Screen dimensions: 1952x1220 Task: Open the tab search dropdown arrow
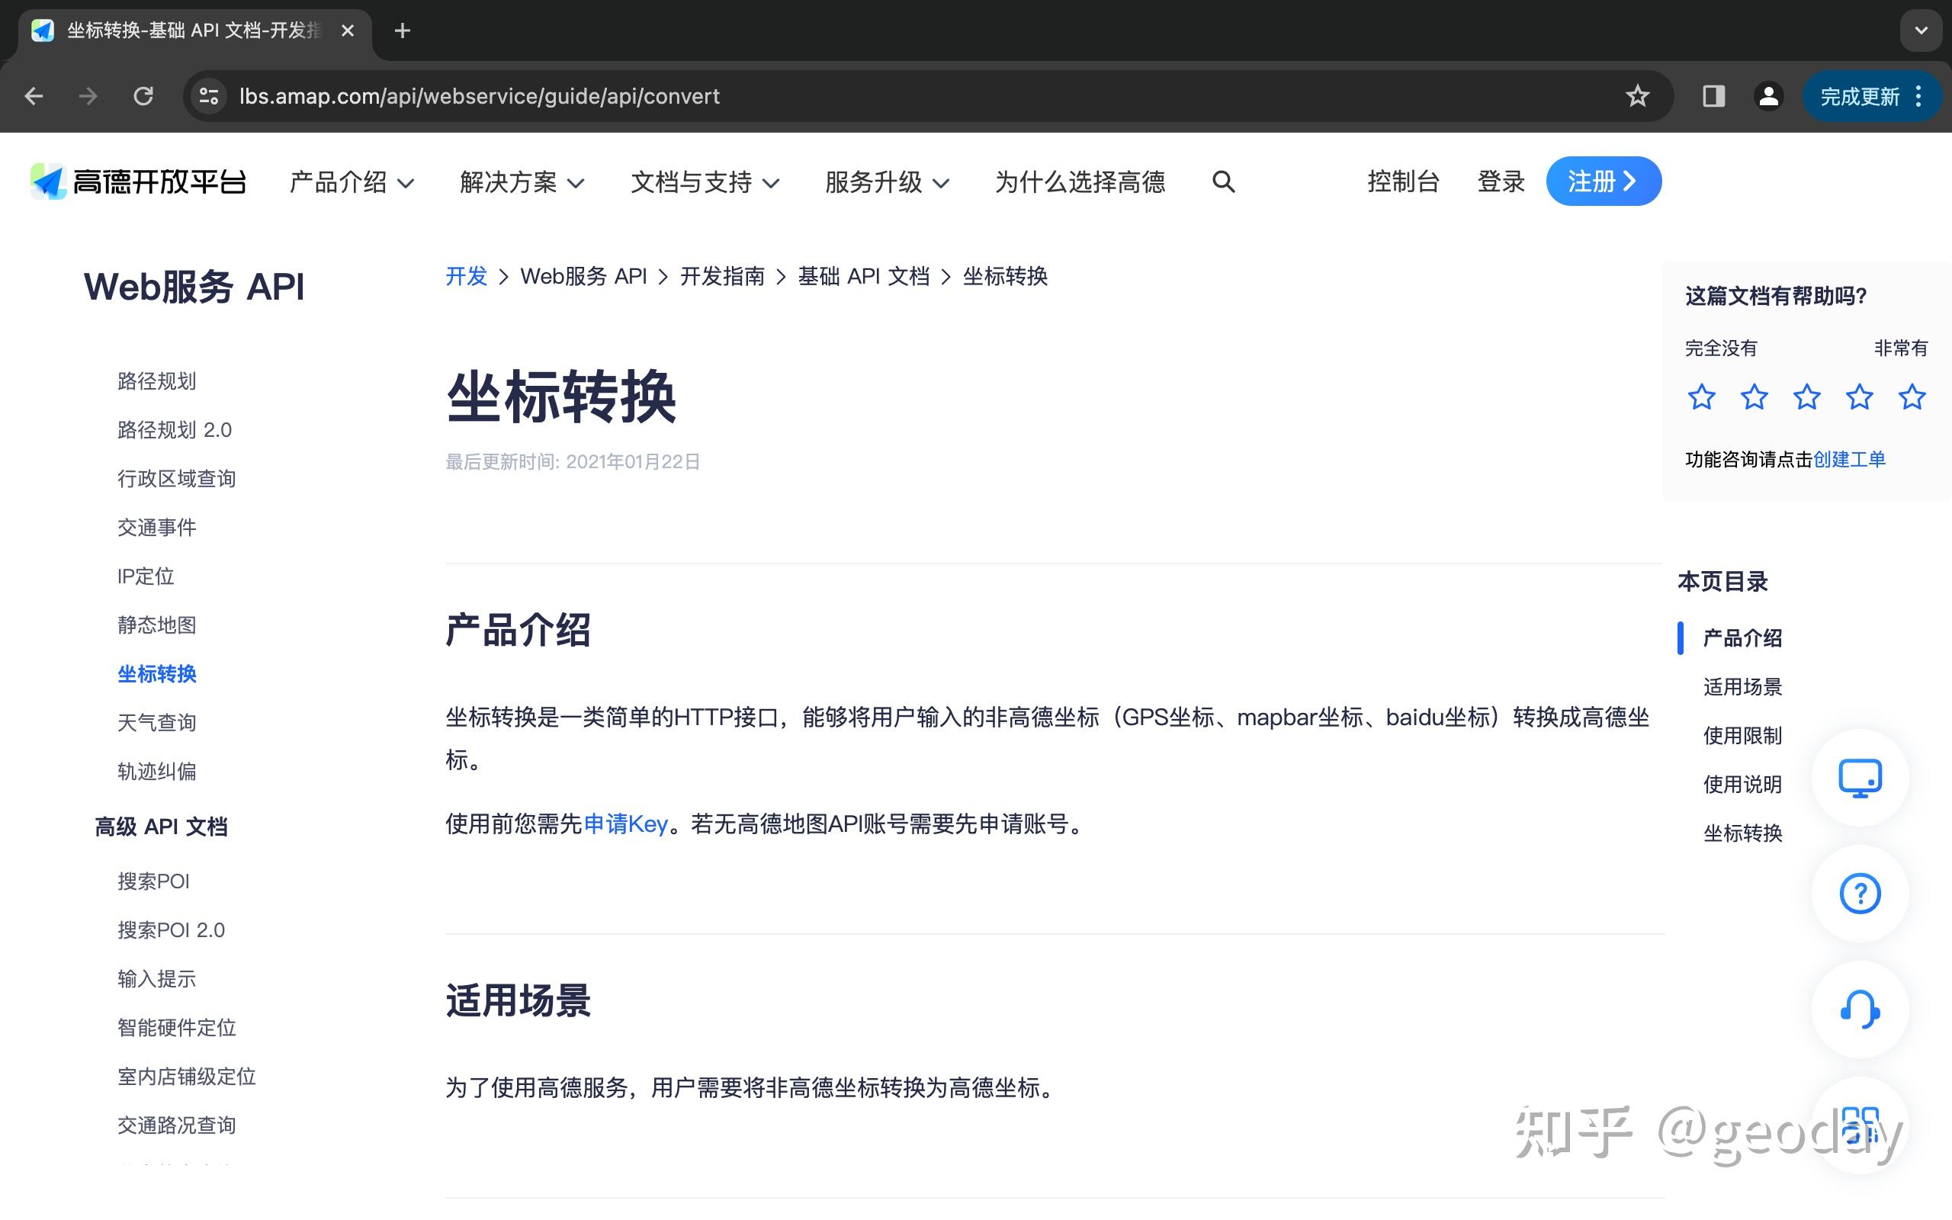pos(1921,30)
